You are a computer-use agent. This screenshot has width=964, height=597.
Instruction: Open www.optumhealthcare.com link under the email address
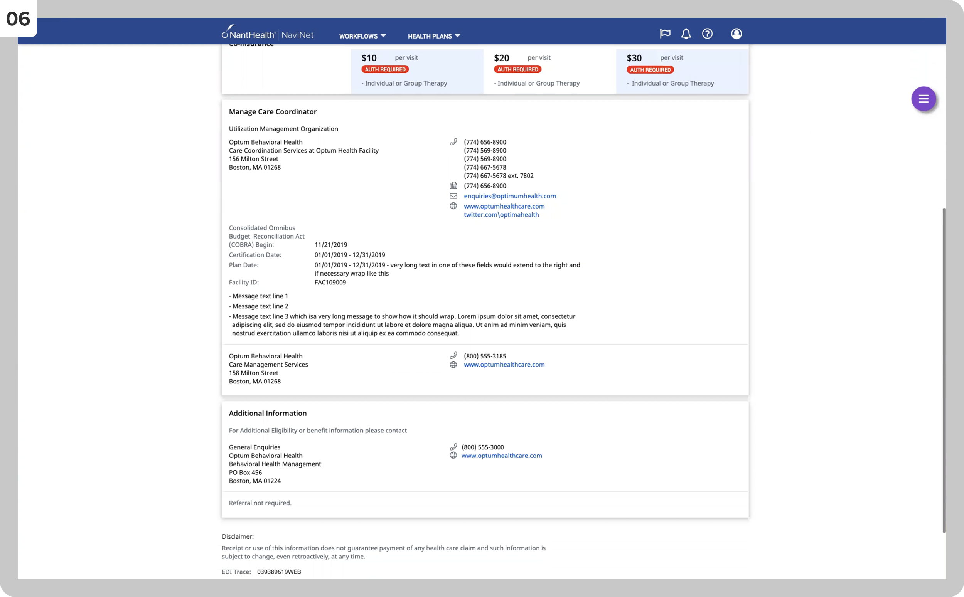[x=504, y=206]
